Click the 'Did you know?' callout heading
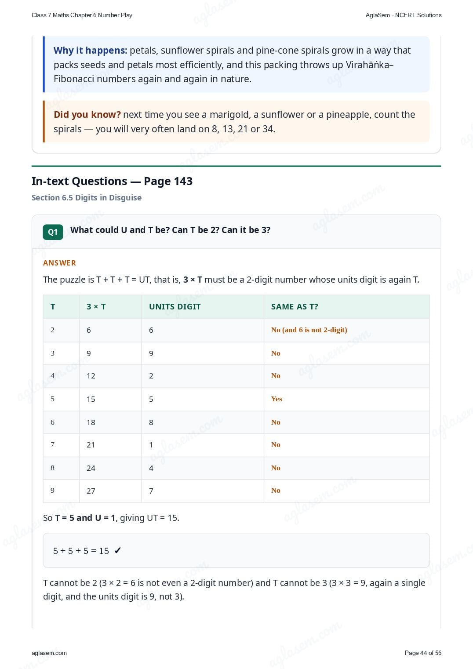 click(x=87, y=115)
